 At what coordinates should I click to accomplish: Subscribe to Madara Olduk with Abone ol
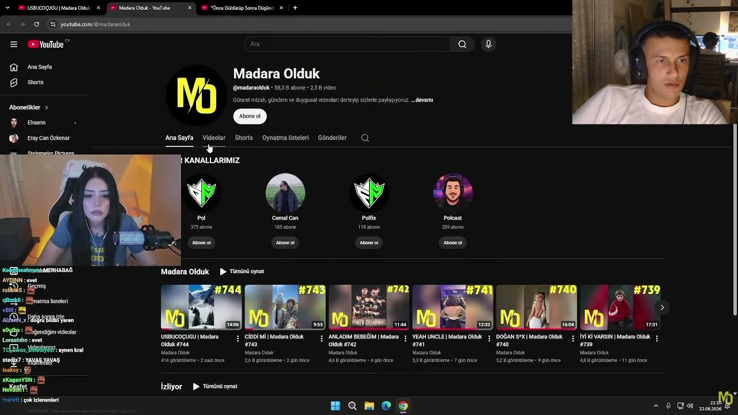click(x=250, y=116)
